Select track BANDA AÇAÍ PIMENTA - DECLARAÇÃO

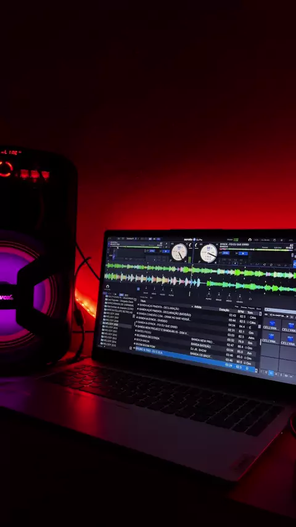point(160,307)
